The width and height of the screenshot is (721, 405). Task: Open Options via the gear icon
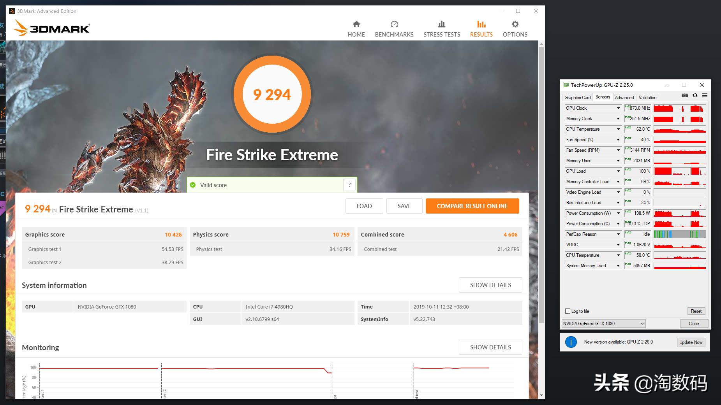tap(515, 24)
